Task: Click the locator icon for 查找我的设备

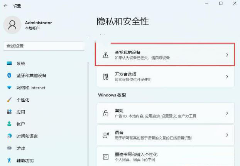Action: (x=106, y=55)
